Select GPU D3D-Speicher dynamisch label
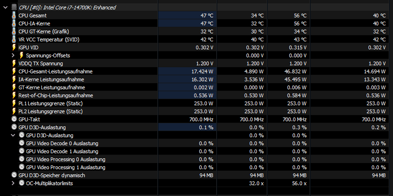 pyautogui.click(x=52, y=175)
